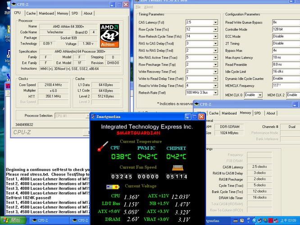Click the Size value 1024 MBytes
The image size is (300, 225).
point(229,133)
